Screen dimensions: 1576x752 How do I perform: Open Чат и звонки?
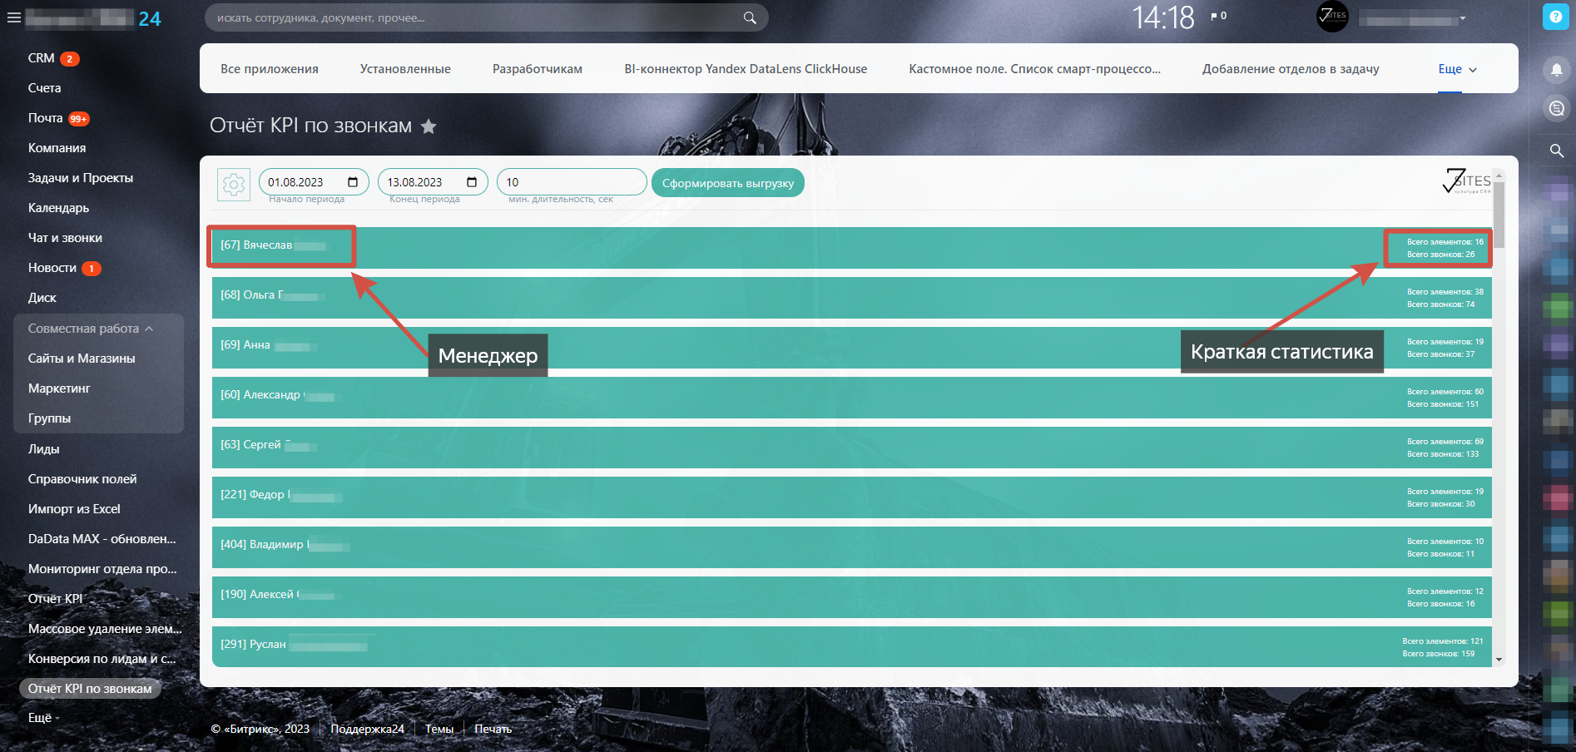[x=65, y=238]
